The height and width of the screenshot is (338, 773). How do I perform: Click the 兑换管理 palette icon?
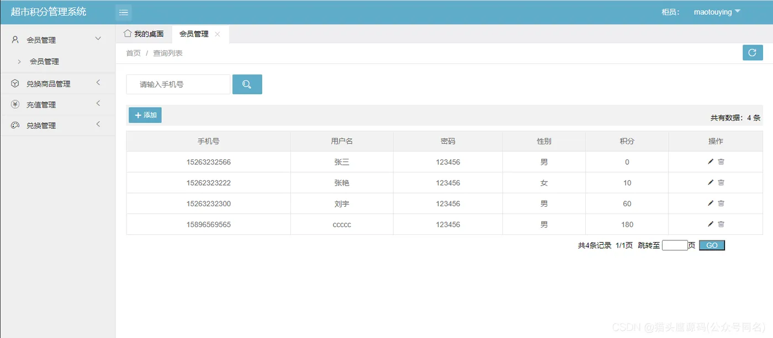(15, 125)
